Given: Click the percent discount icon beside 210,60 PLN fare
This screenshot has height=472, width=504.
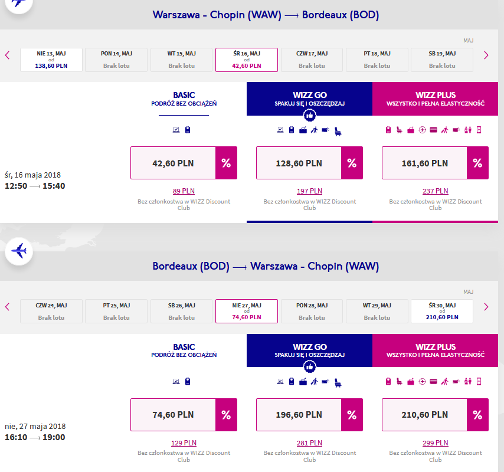Looking at the screenshot, I should coord(477,415).
